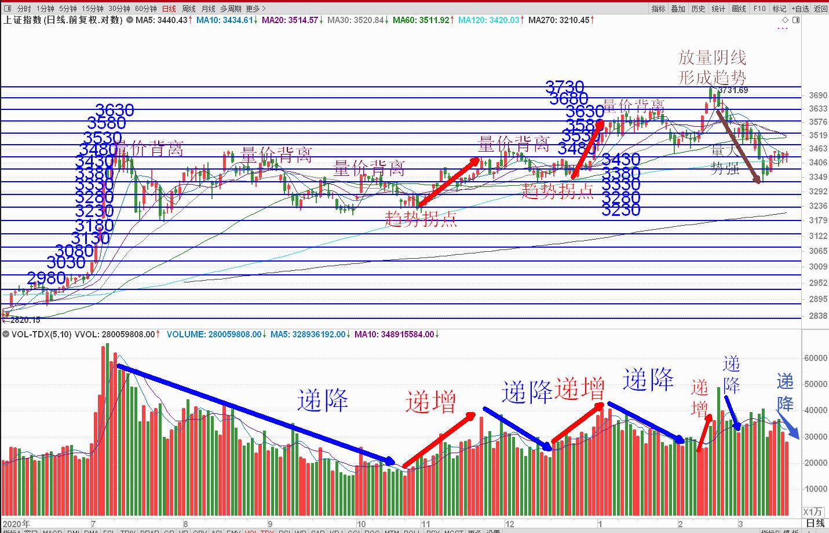829x533 pixels.
Task: Click the 上证指数 chart title text
Action: pos(63,20)
